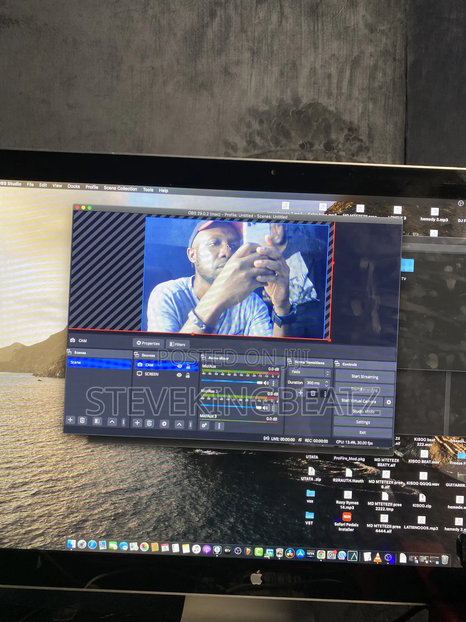The image size is (466, 622).
Task: Open scene transition properties three-dot menu
Action: (325, 394)
